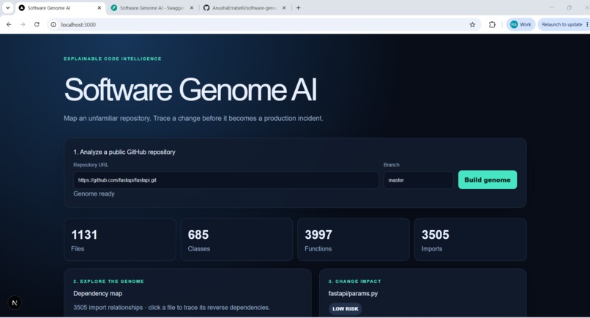Screen dimensions: 590x318
Task: Reload the localhost page
Action: (37, 24)
